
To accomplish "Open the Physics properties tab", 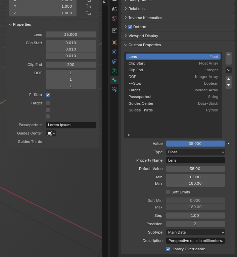I will (x=114, y=52).
